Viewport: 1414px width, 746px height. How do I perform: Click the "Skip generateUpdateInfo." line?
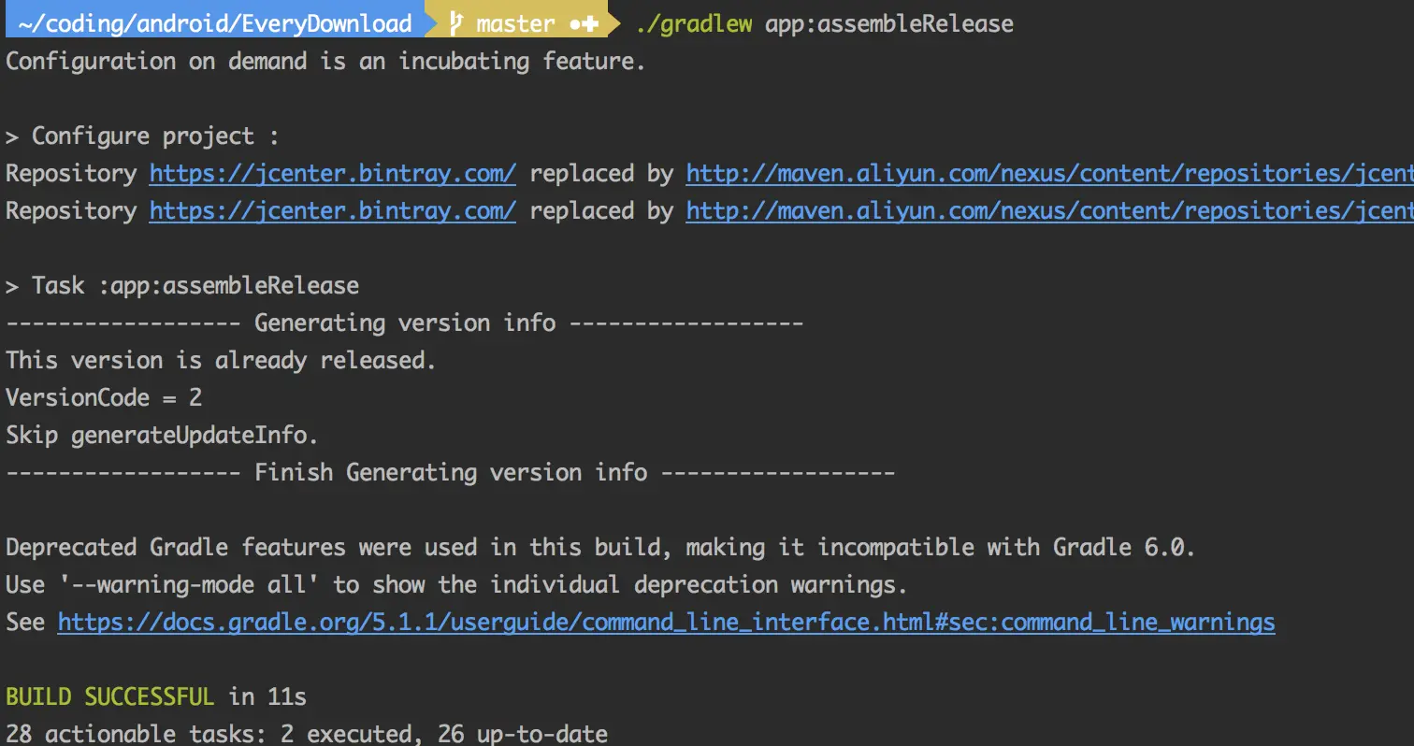[x=163, y=435]
